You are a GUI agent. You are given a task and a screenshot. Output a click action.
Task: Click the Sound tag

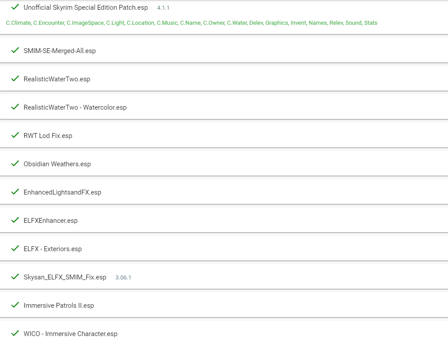click(354, 23)
